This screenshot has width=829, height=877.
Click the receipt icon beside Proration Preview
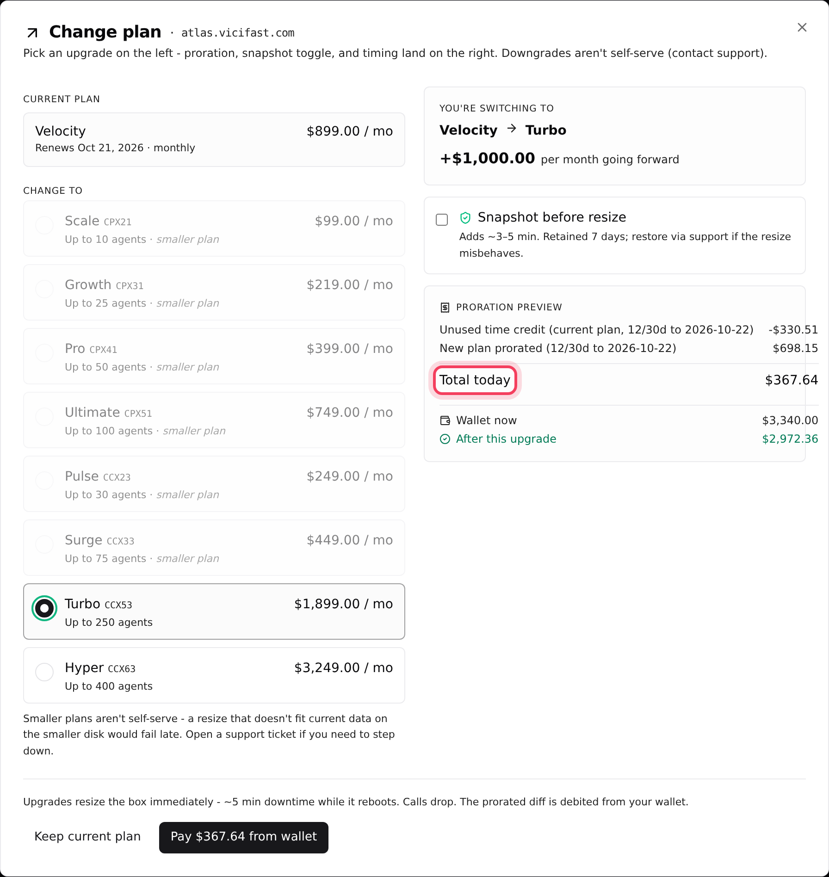445,308
